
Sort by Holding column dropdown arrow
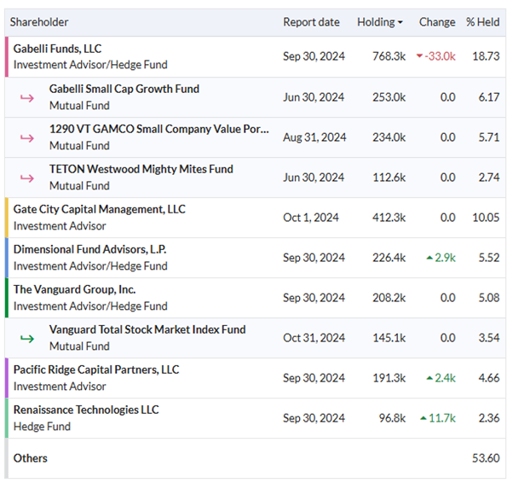pyautogui.click(x=400, y=22)
